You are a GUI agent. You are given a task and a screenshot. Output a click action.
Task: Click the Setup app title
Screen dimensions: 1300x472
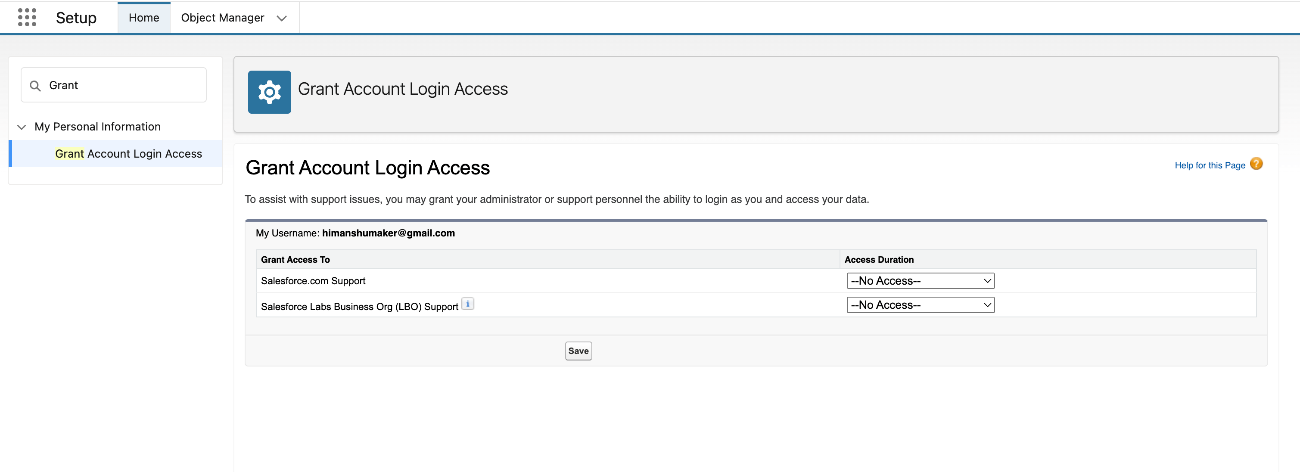click(x=76, y=18)
